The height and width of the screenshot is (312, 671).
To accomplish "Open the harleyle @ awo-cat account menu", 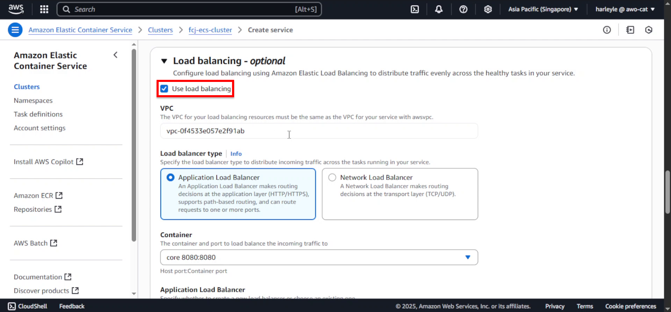I will click(625, 9).
